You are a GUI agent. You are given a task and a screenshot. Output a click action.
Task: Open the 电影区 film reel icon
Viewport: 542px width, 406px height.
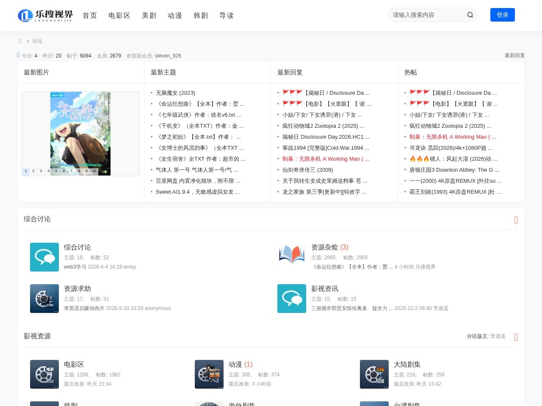(x=44, y=374)
